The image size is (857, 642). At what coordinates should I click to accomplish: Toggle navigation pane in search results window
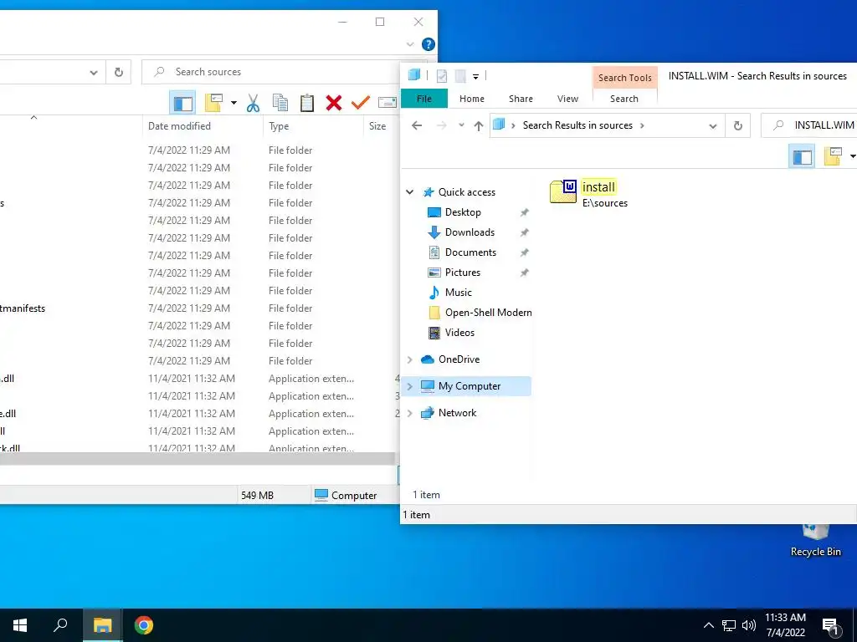pyautogui.click(x=802, y=156)
